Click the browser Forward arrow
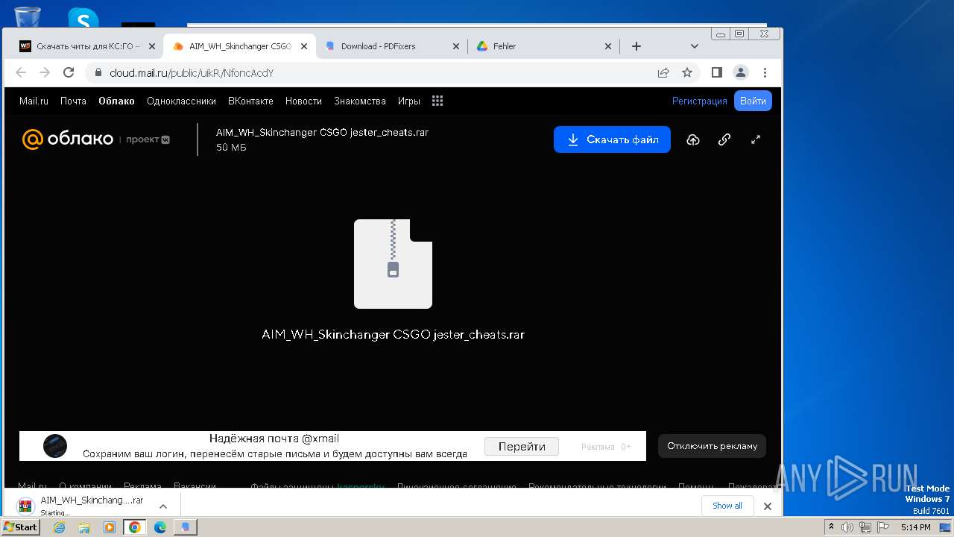Image resolution: width=954 pixels, height=537 pixels. click(45, 72)
